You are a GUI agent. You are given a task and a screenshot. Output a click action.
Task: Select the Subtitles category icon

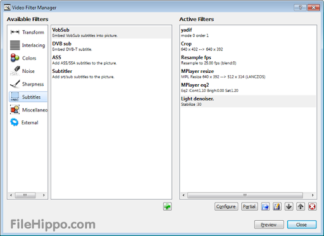coord(15,97)
